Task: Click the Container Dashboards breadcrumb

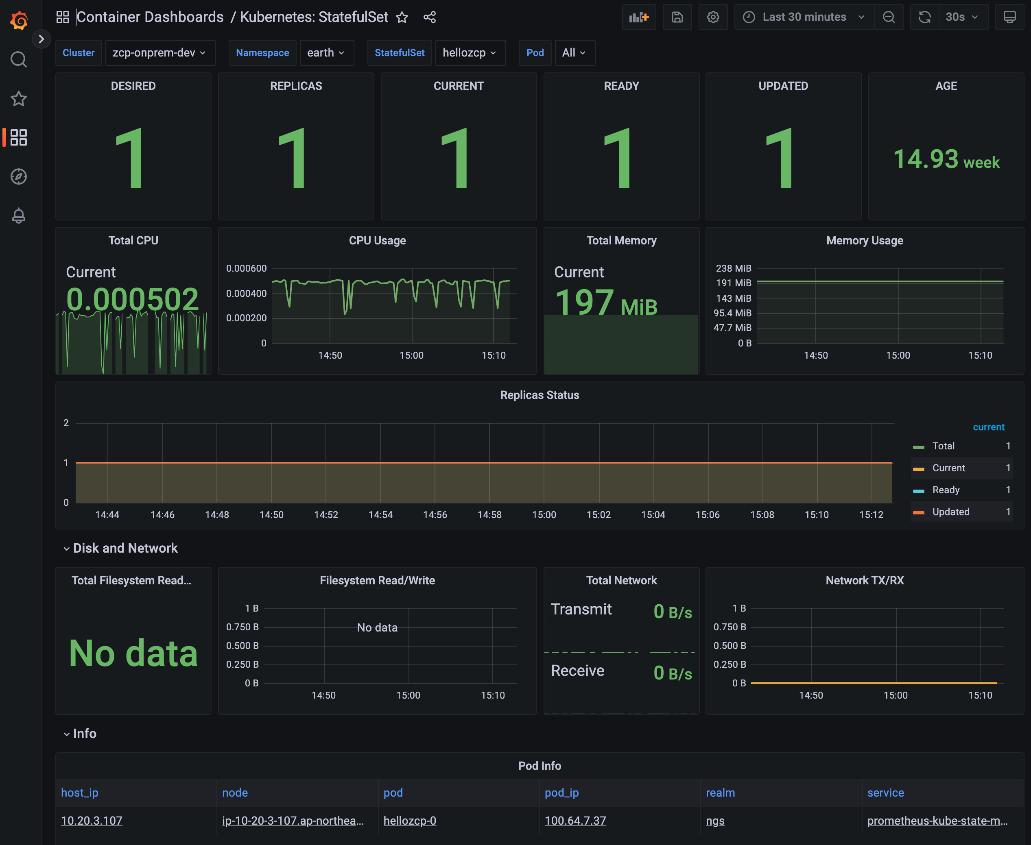Action: pos(150,17)
